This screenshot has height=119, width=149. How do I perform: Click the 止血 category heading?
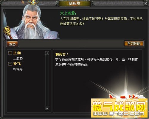pyautogui.click(x=17, y=53)
